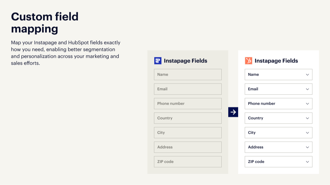Click the Custom field mapping heading
This screenshot has height=185, width=330.
click(45, 22)
